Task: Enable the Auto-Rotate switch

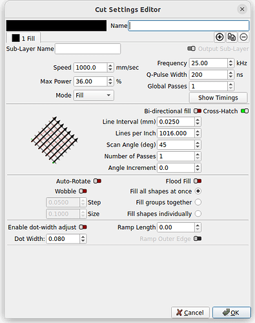Action: pyautogui.click(x=97, y=181)
